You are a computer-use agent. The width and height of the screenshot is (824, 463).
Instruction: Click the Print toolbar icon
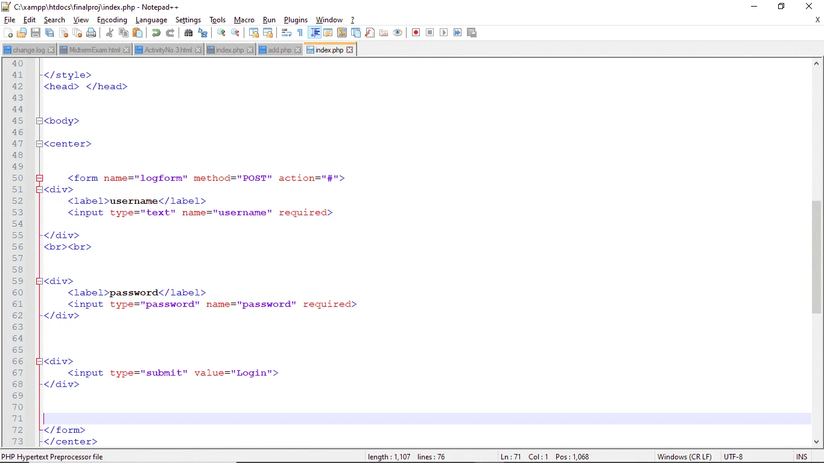click(x=91, y=33)
